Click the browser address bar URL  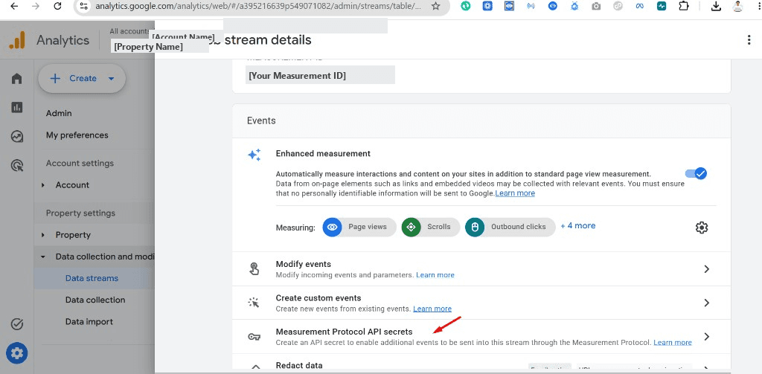[258, 6]
